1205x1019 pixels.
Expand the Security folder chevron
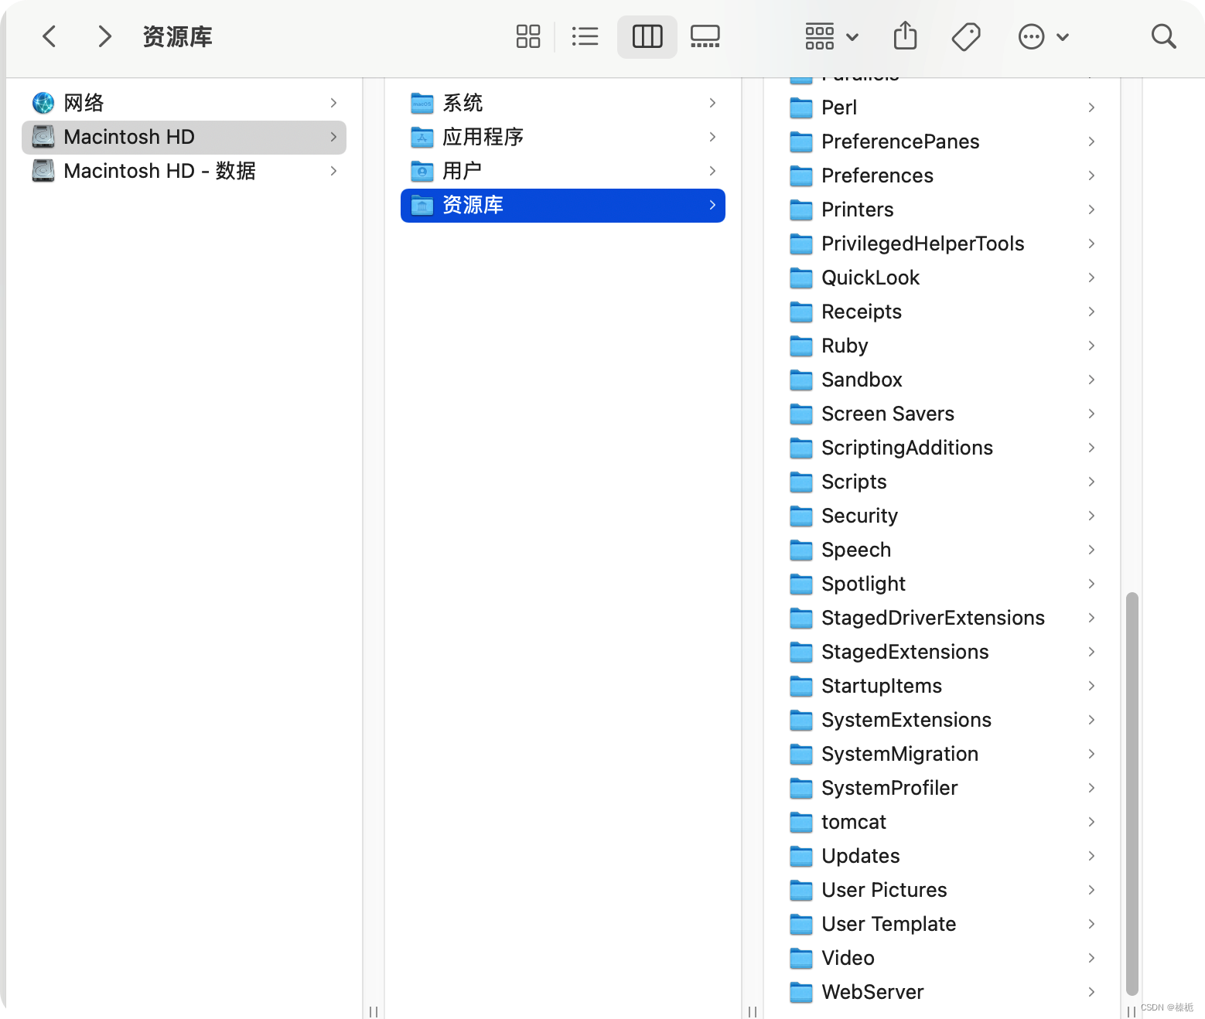click(x=1091, y=516)
